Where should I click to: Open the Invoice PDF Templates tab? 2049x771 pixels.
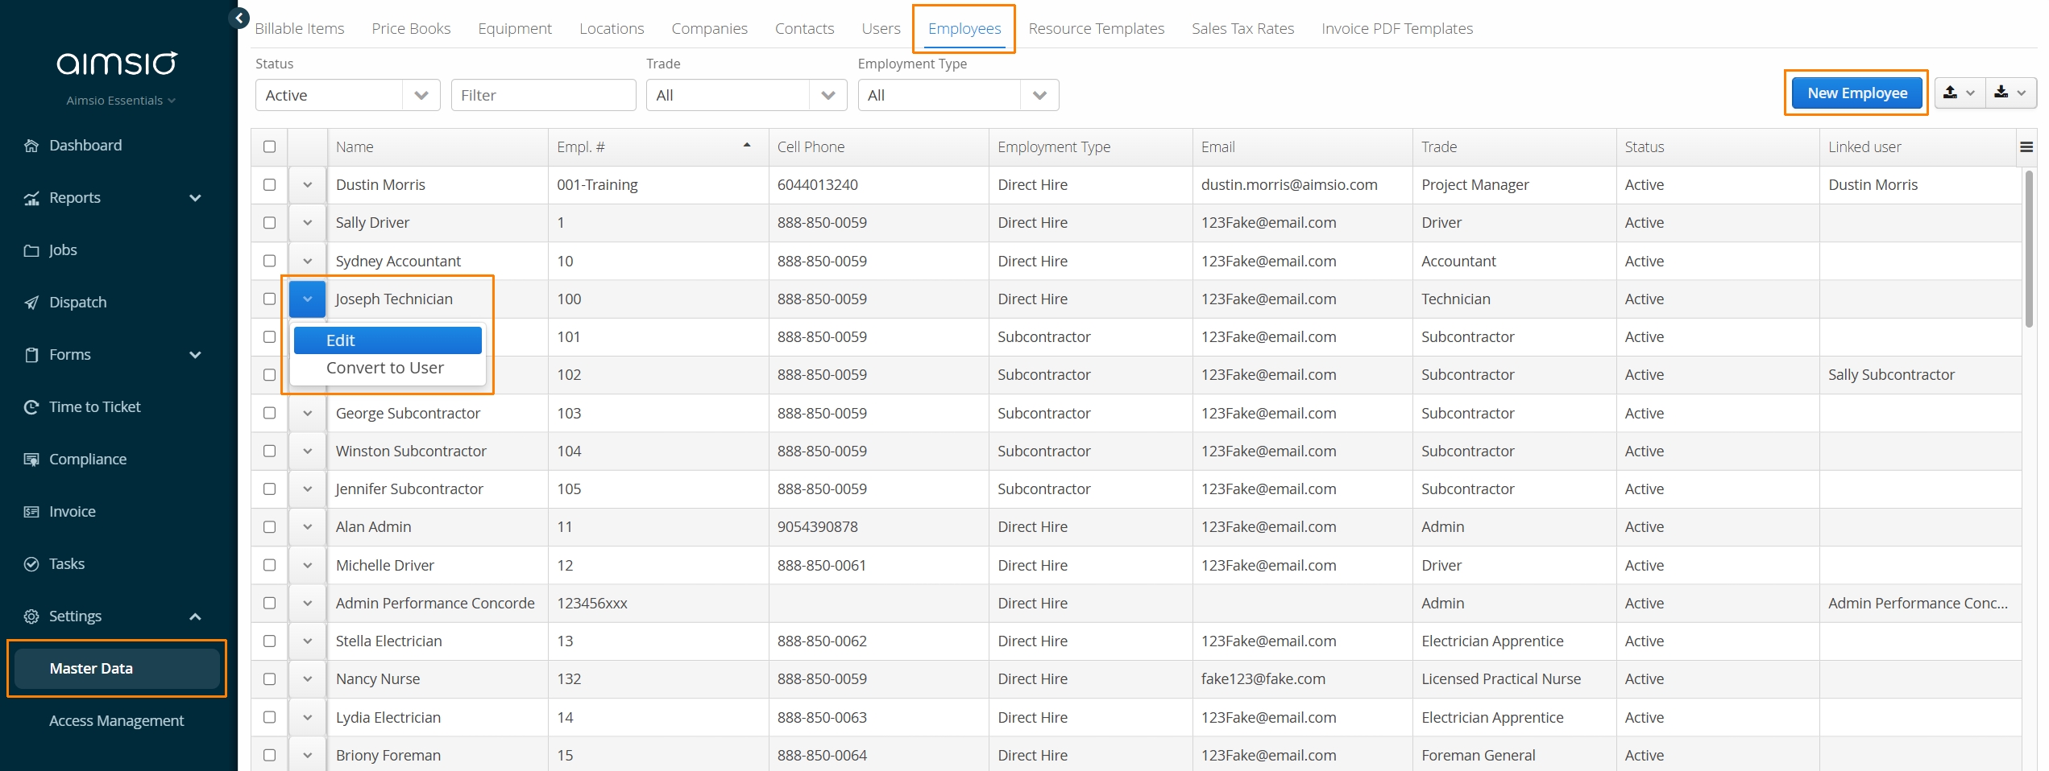click(x=1397, y=28)
